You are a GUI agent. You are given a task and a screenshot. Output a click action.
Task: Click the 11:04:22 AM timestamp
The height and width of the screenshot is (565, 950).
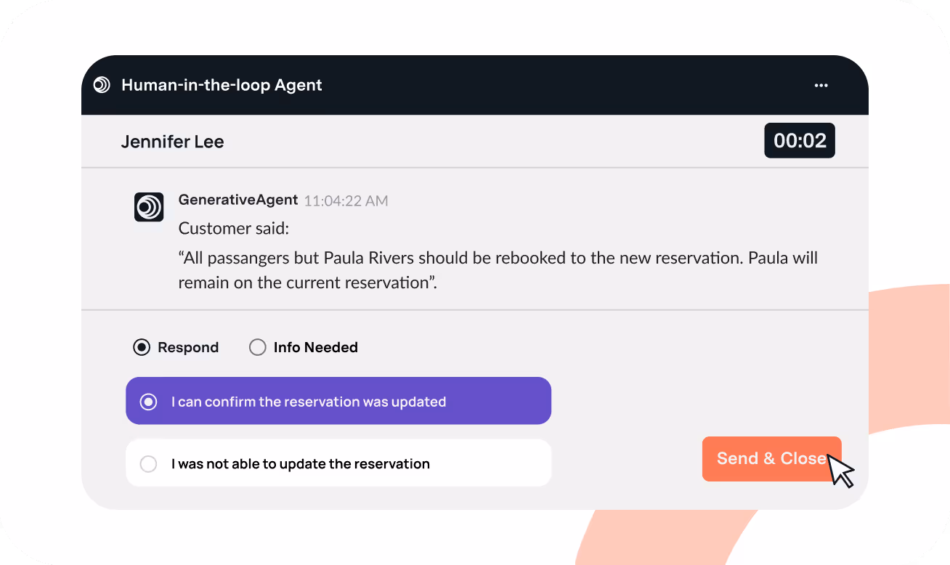(x=346, y=200)
